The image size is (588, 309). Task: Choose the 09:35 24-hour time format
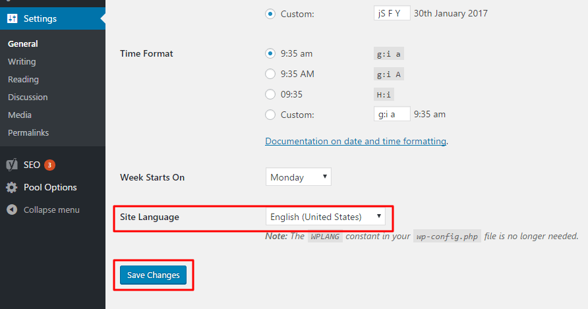click(270, 94)
